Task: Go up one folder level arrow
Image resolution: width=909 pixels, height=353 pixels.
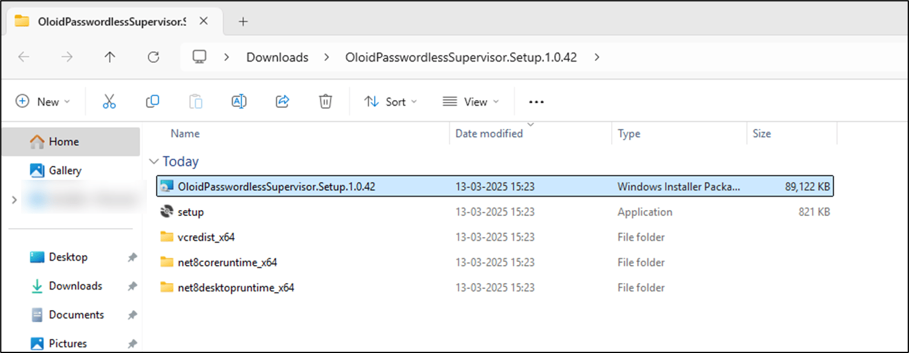Action: click(x=109, y=57)
